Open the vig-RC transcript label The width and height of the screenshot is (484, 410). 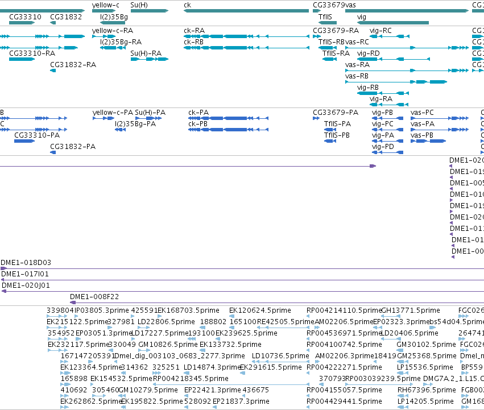coord(380,31)
